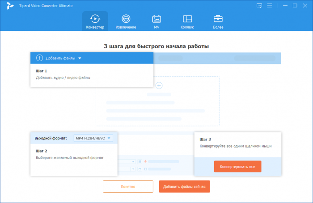313x203 pixels.
Task: Switch to the Конвертер tab
Action: point(95,21)
